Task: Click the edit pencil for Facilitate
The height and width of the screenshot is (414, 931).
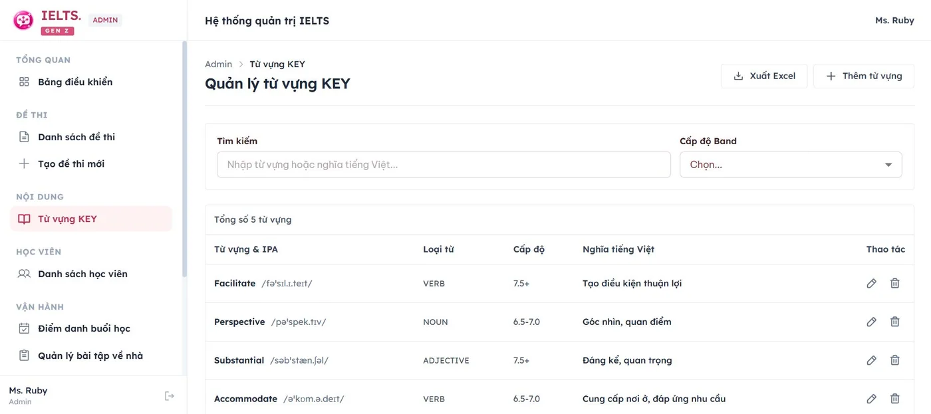Action: point(872,283)
